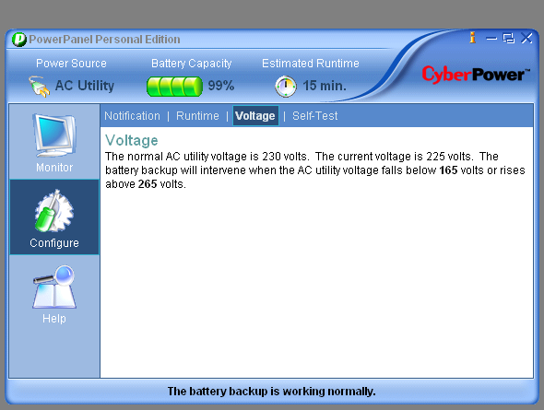Select the Configure screwdriver gear icon
Viewport: 544px width, 410px height.
(54, 211)
